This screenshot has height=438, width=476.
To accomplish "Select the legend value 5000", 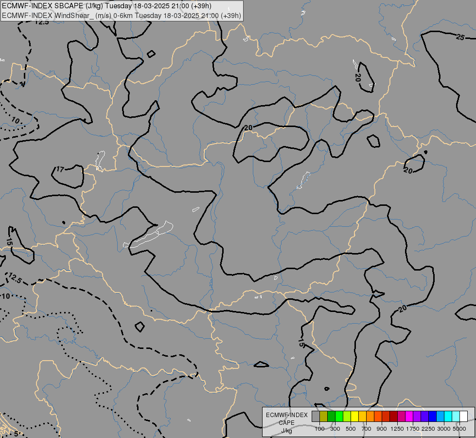I will tap(459, 429).
